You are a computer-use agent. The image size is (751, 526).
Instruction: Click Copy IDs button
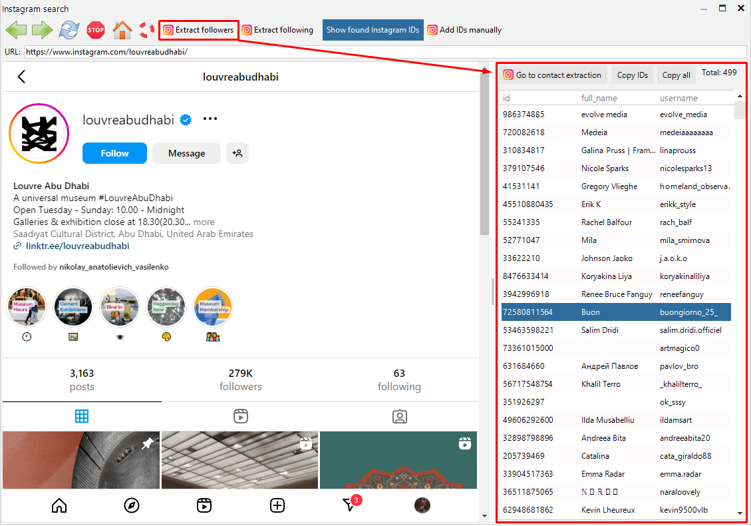(632, 75)
